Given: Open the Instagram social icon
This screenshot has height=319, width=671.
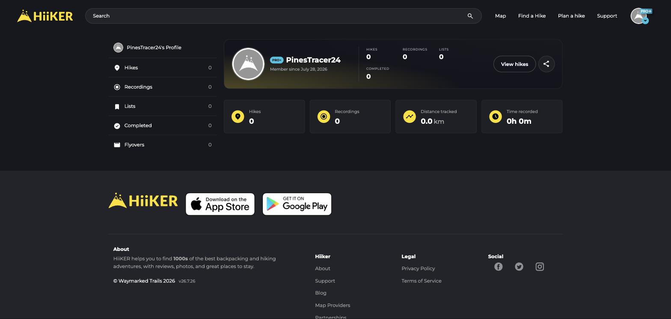Looking at the screenshot, I should pyautogui.click(x=540, y=267).
